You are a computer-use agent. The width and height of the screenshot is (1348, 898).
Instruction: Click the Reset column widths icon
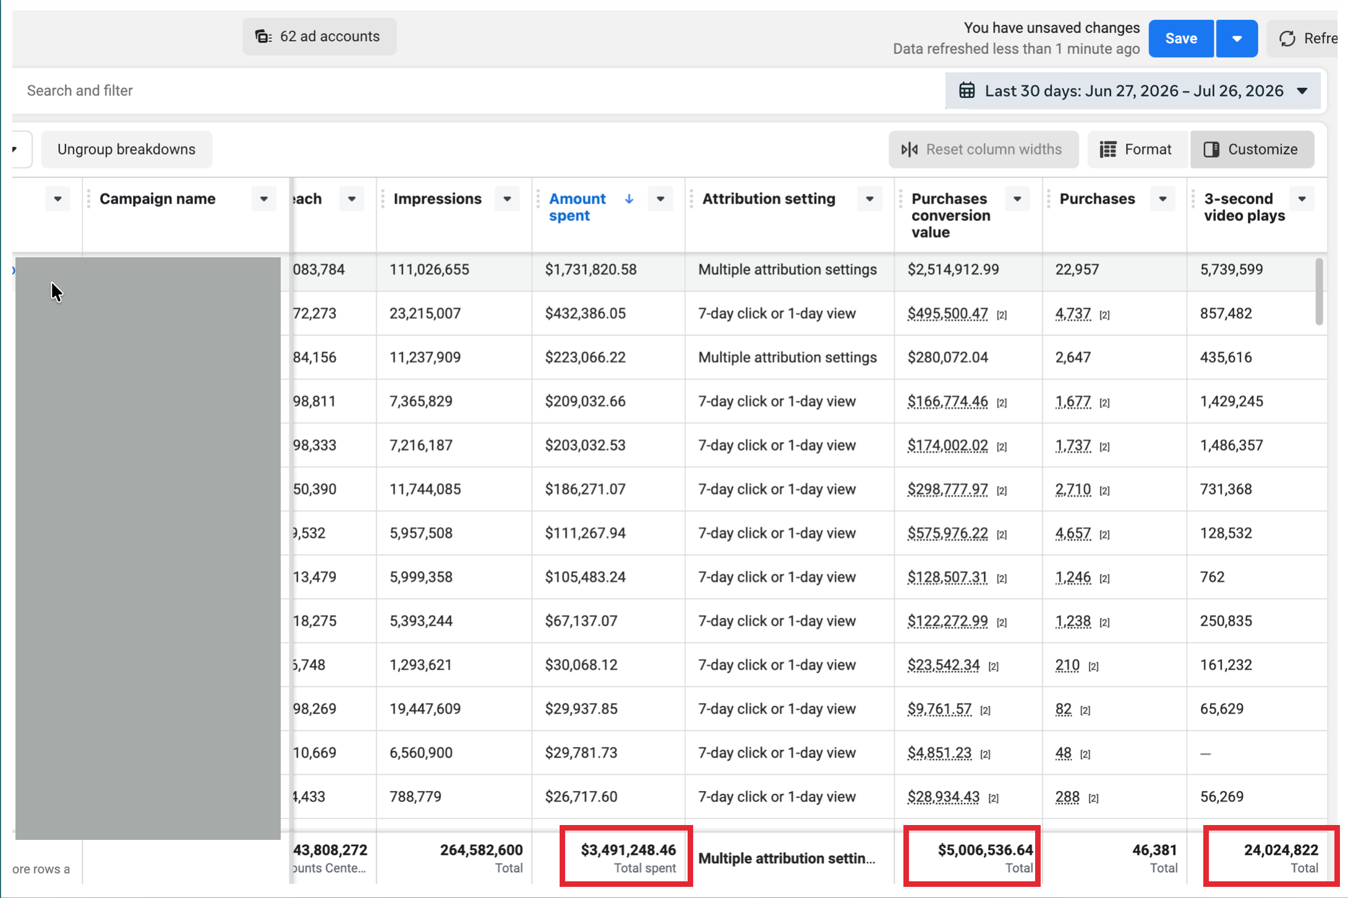point(910,149)
